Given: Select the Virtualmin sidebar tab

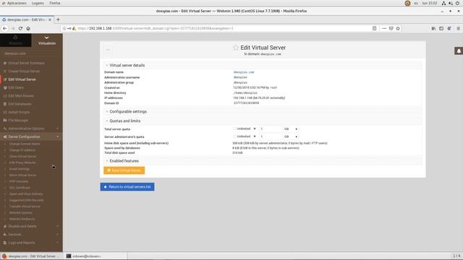Looking at the screenshot, I should [46, 40].
